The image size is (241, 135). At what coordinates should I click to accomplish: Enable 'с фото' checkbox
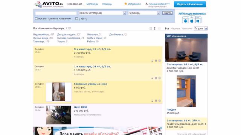76,18
